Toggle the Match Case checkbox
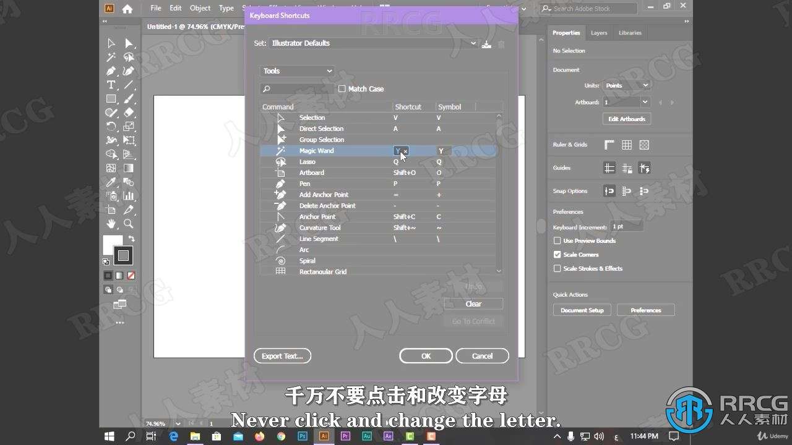The width and height of the screenshot is (792, 445). coord(342,89)
